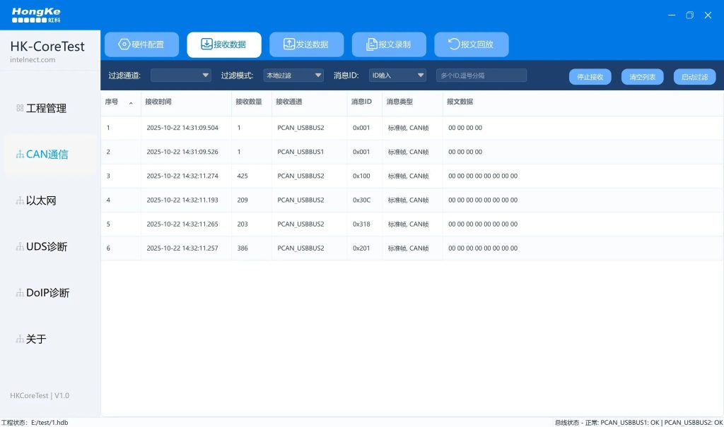Open the 硬件配置 hardware configuration panel
Screen dimensions: 724x427
141,44
